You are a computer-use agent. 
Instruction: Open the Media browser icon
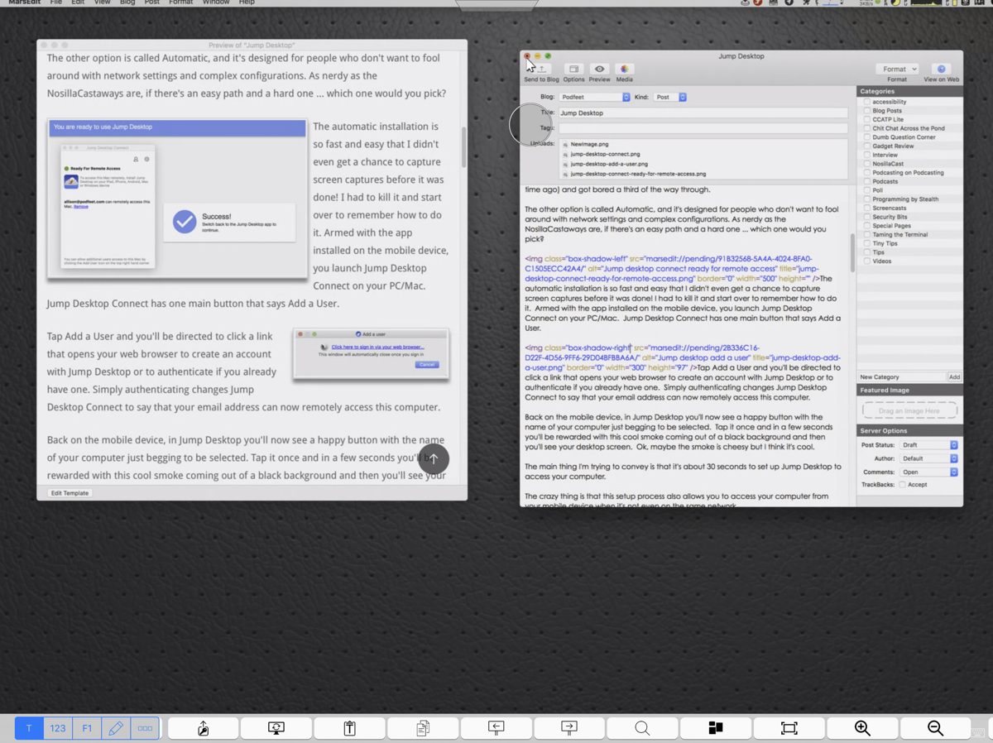pyautogui.click(x=624, y=70)
